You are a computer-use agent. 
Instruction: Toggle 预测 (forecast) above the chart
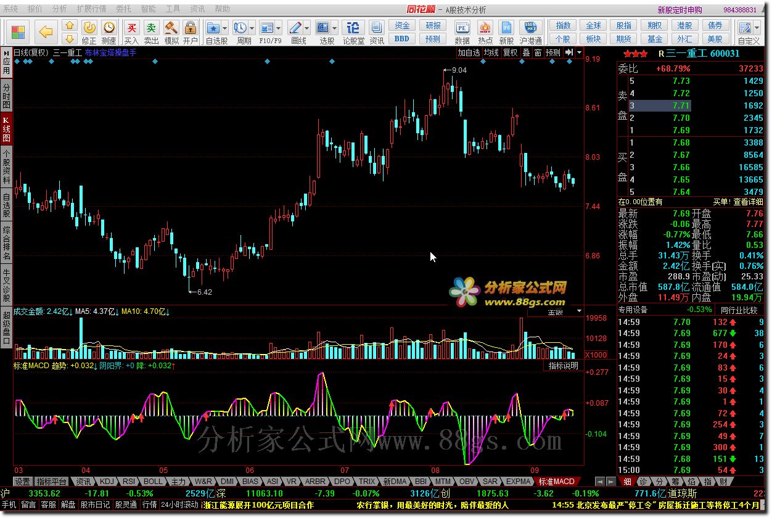point(553,52)
